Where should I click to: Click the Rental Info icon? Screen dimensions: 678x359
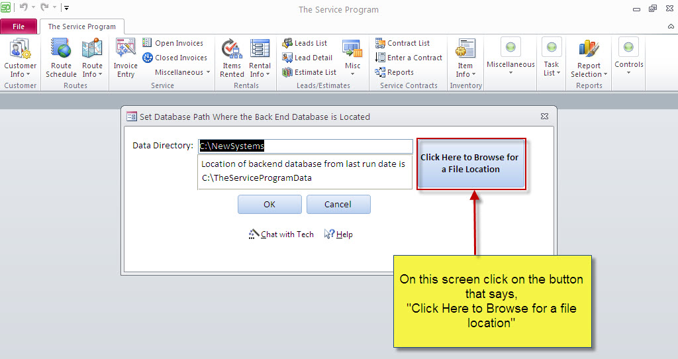pos(260,48)
